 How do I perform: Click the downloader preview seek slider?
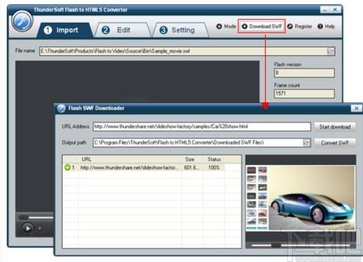[x=301, y=245]
